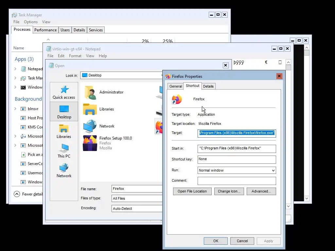
Task: Select the Libraries folder in file list
Action: click(90, 109)
